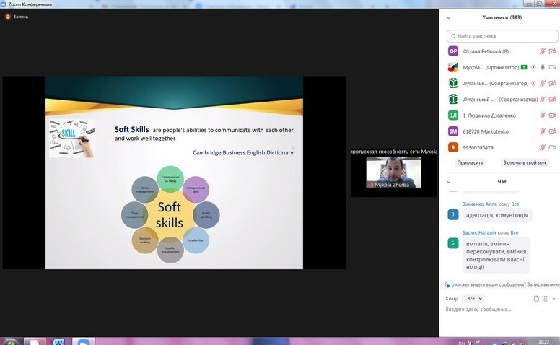Click Oksana Petinova's disabled camera icon
The image size is (560, 345).
(x=552, y=51)
